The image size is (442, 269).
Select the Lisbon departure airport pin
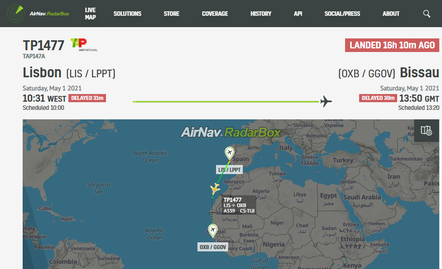230,153
